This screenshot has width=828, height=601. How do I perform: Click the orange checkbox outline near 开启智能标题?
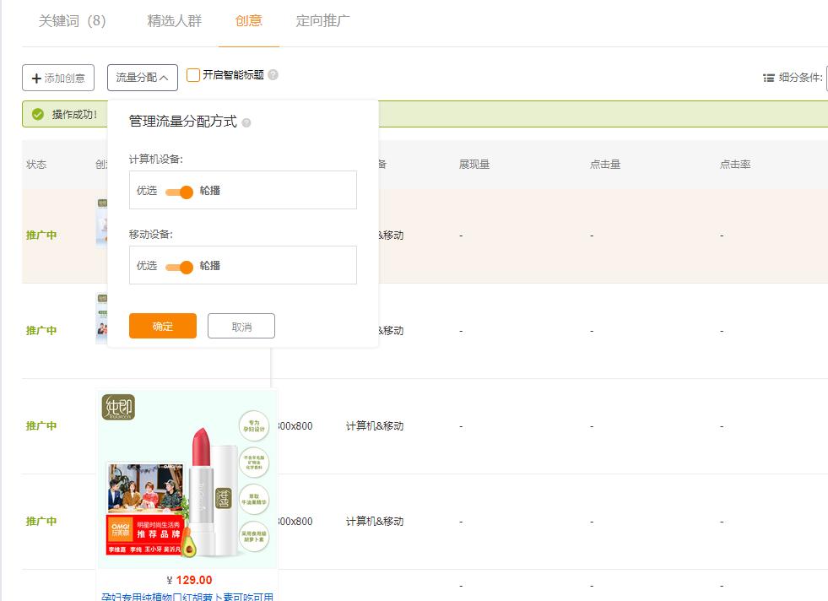(x=192, y=74)
